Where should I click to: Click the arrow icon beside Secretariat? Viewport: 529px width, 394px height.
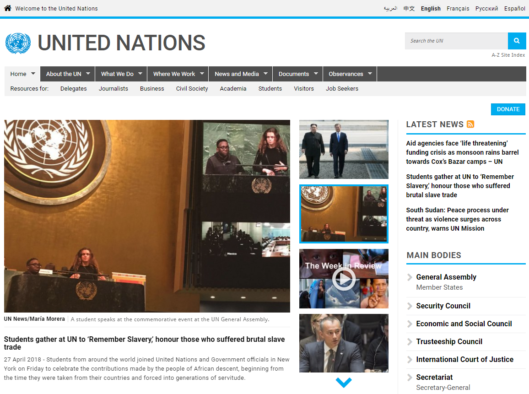(x=410, y=378)
